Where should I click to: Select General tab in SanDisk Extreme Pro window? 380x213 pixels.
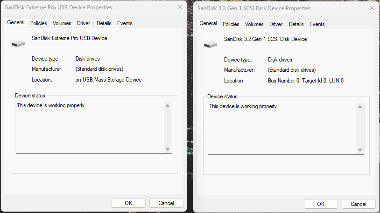tap(16, 22)
